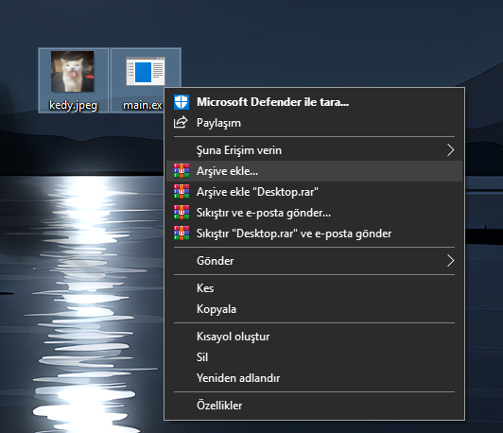Choose 'Kısayol oluştur' menu entry
This screenshot has width=503, height=433.
(x=314, y=337)
